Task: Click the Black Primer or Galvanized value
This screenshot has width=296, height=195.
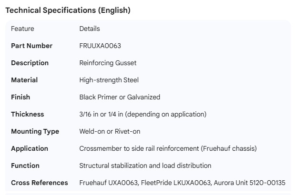Action: pyautogui.click(x=120, y=97)
